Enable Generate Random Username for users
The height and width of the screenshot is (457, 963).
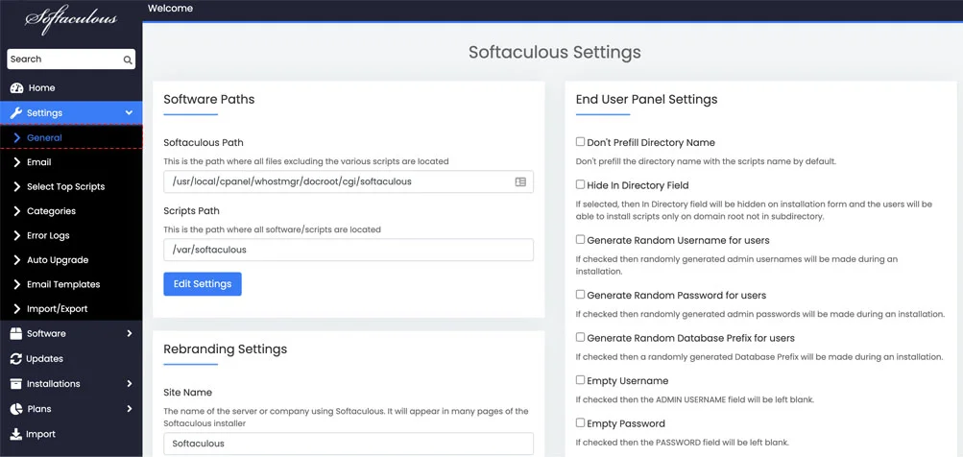[x=580, y=240]
